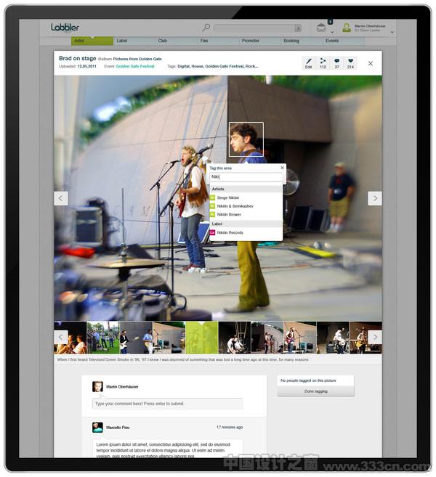Click the heart likes icon showing 214
The width and height of the screenshot is (436, 477).
pos(350,63)
